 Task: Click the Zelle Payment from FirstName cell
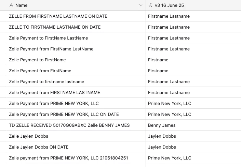pos(76,71)
